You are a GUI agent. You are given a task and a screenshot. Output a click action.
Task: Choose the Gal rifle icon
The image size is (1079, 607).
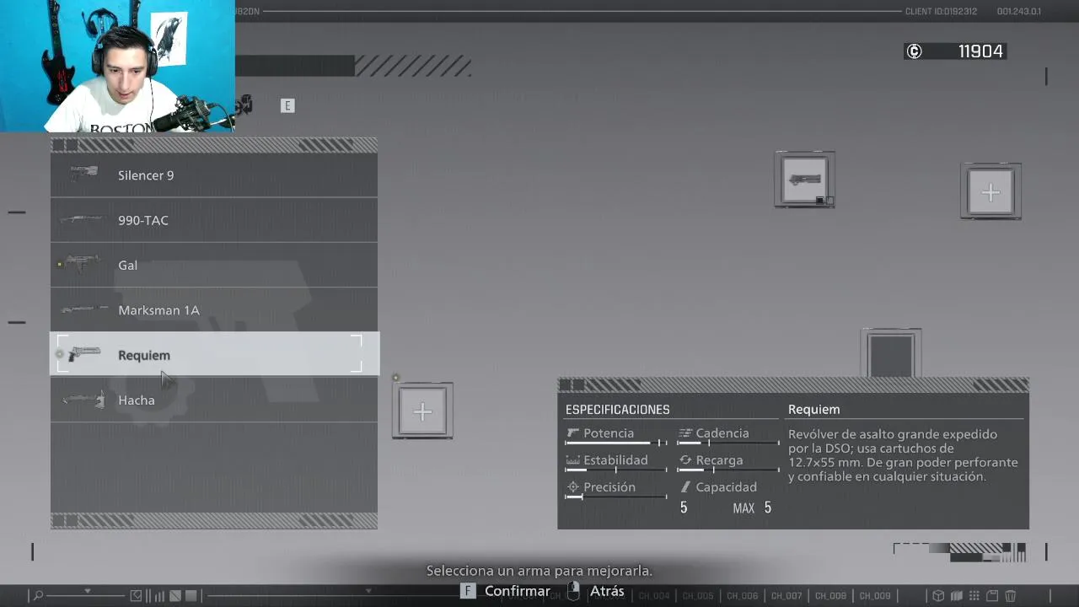[x=83, y=264]
